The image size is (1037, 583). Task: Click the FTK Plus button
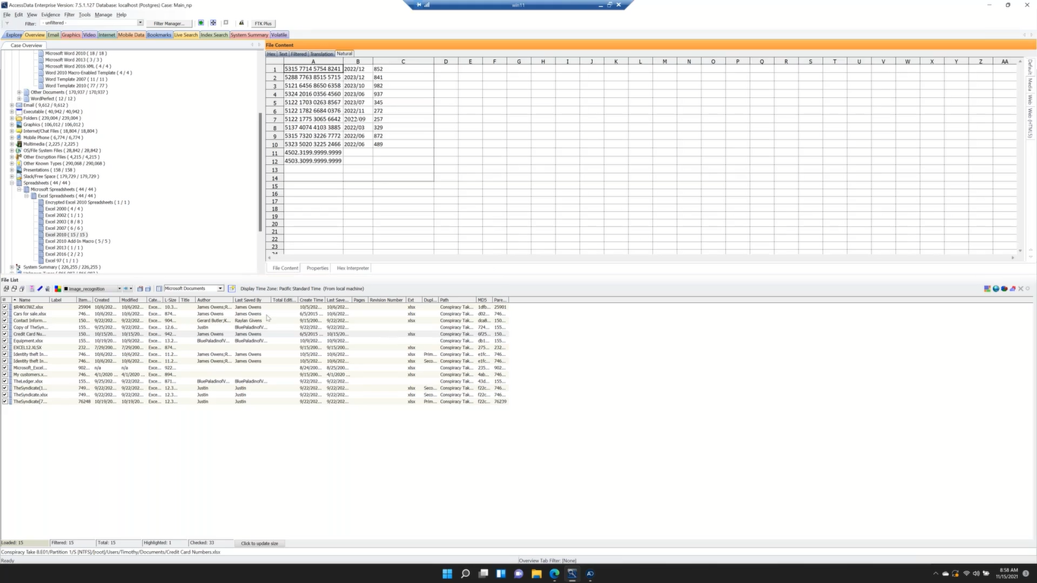[x=263, y=24]
